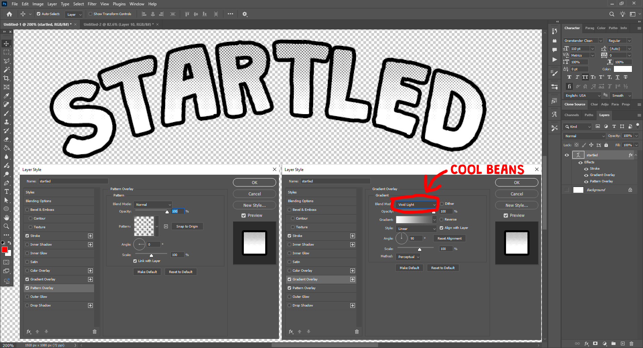Open the Method dropdown showing Perceptual
Viewport: 643px width, 348px height.
click(408, 257)
